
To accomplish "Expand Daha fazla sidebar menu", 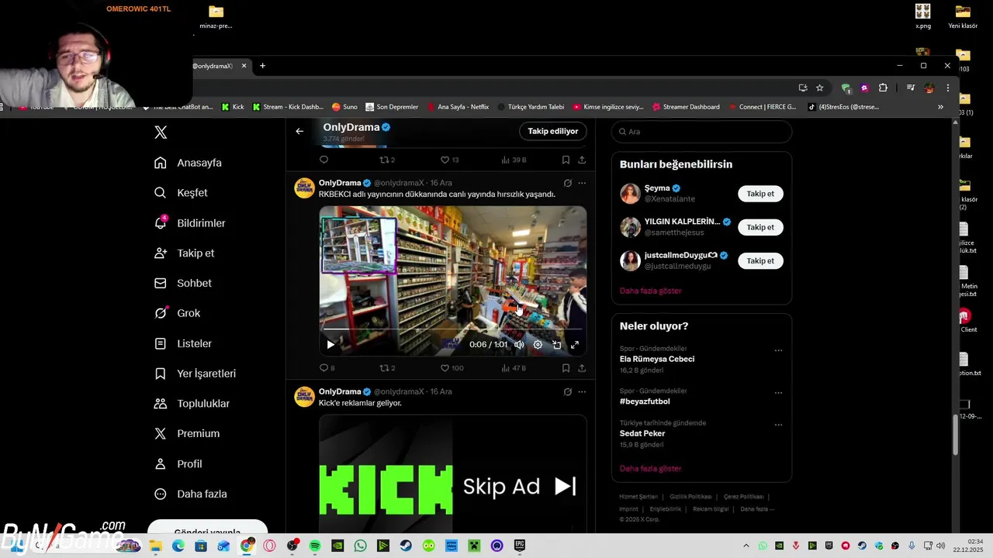I will (x=191, y=494).
